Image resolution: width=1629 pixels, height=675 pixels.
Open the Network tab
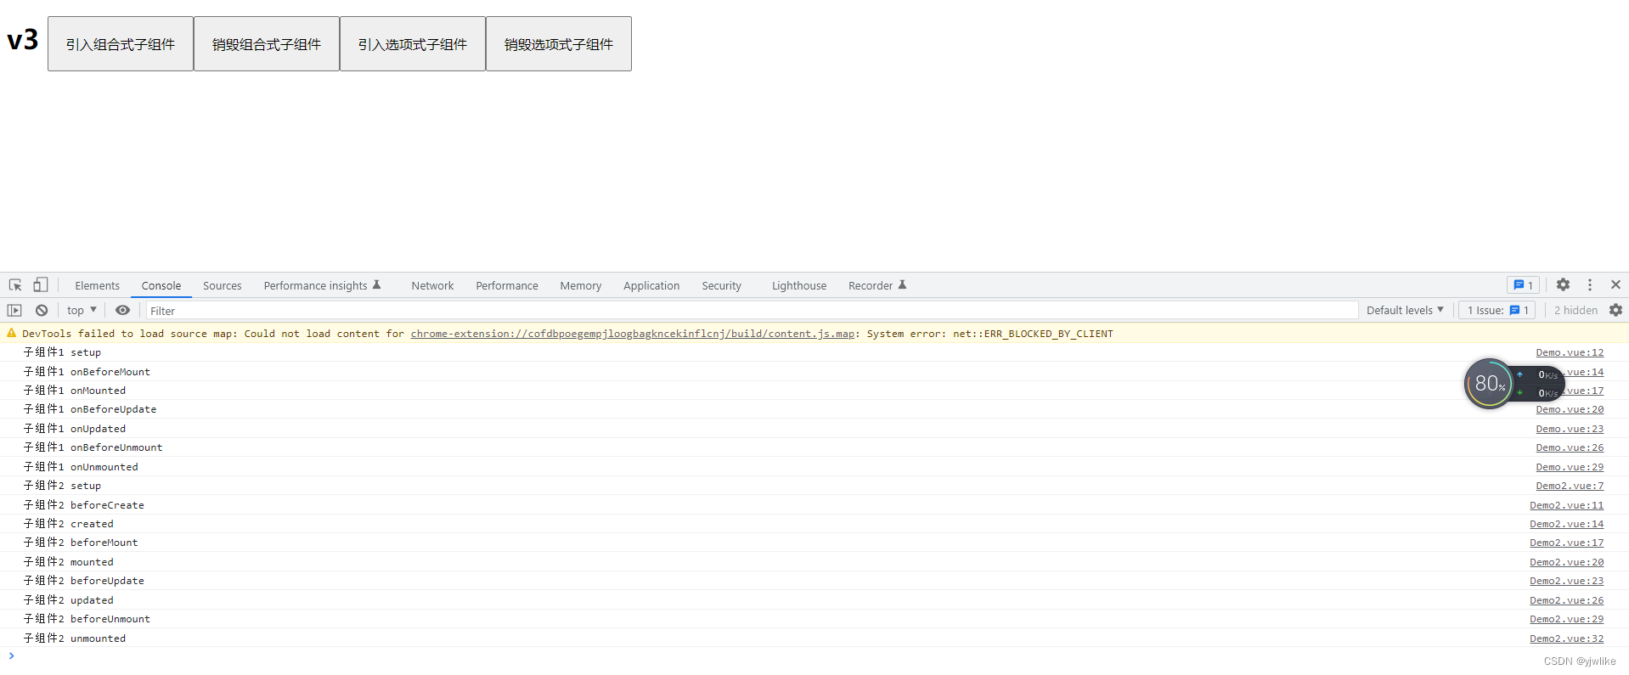coord(432,286)
